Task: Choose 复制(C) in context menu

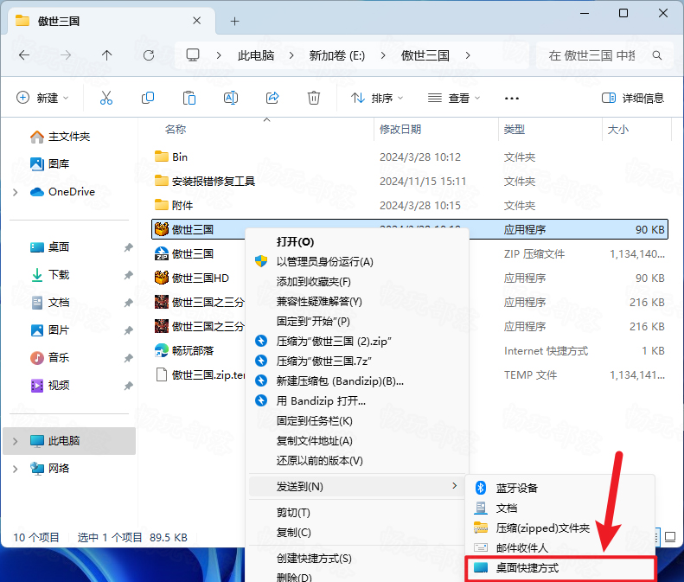Action: pos(358,532)
